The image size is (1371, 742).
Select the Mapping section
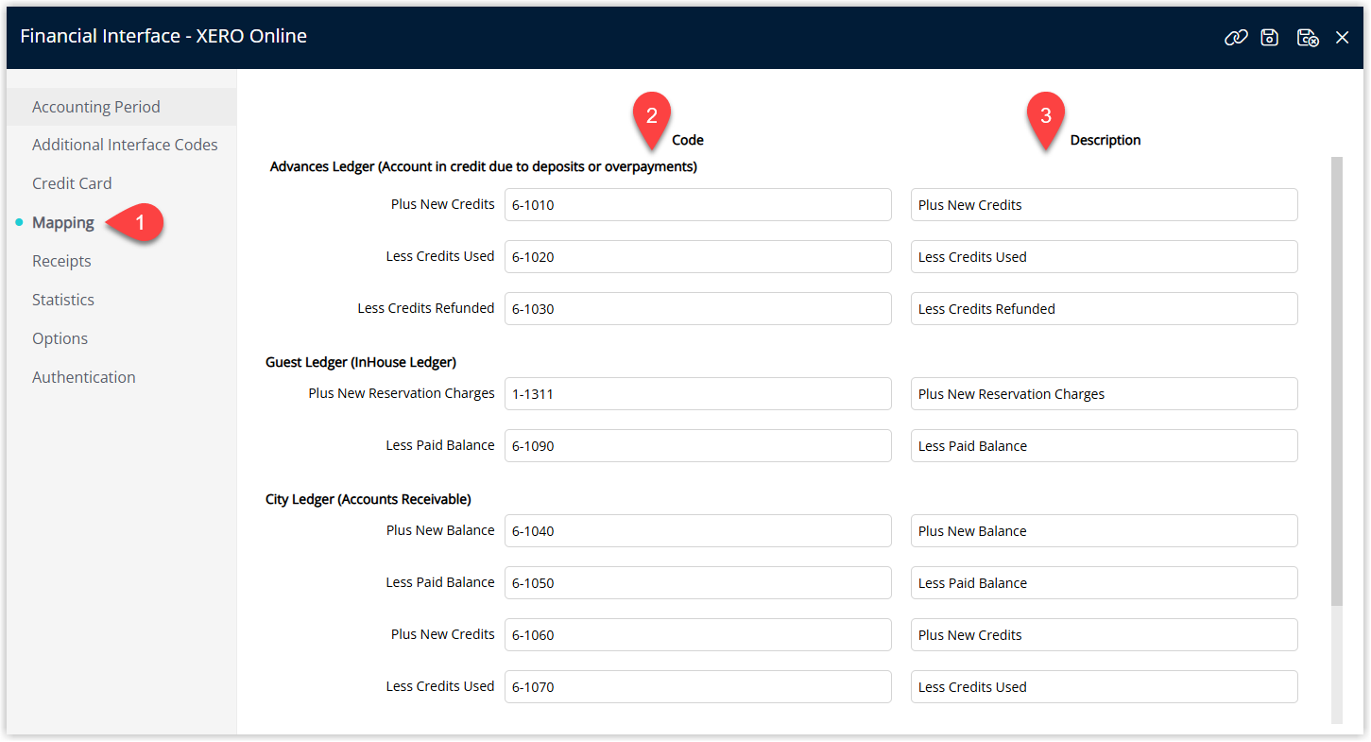(x=63, y=222)
